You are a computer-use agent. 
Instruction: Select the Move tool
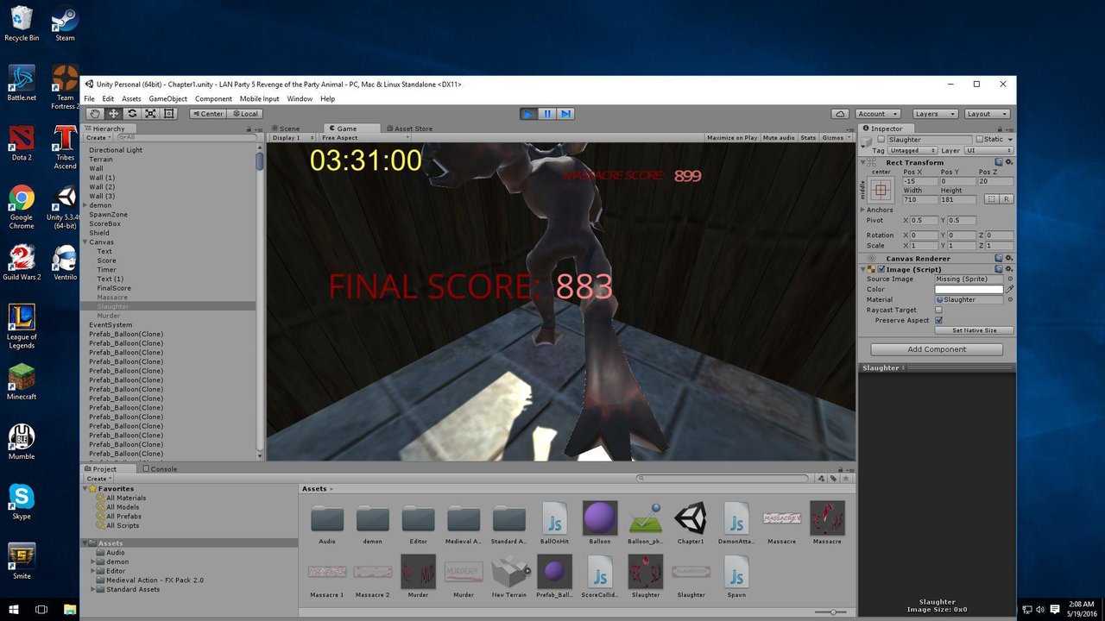pos(113,113)
